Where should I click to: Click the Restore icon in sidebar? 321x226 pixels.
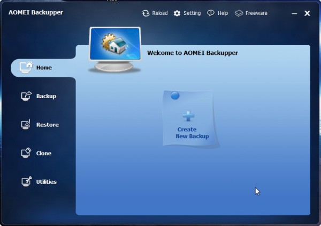pyautogui.click(x=26, y=125)
